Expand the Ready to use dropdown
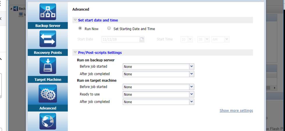 (191, 94)
